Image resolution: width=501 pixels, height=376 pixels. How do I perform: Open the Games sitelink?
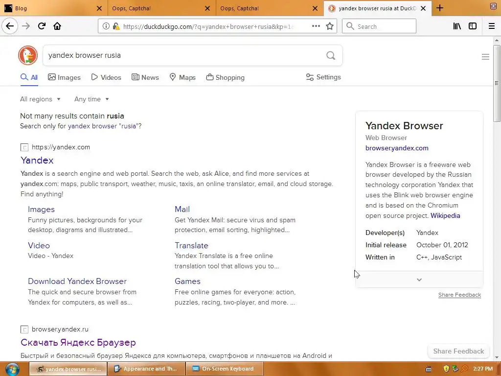[x=187, y=281]
